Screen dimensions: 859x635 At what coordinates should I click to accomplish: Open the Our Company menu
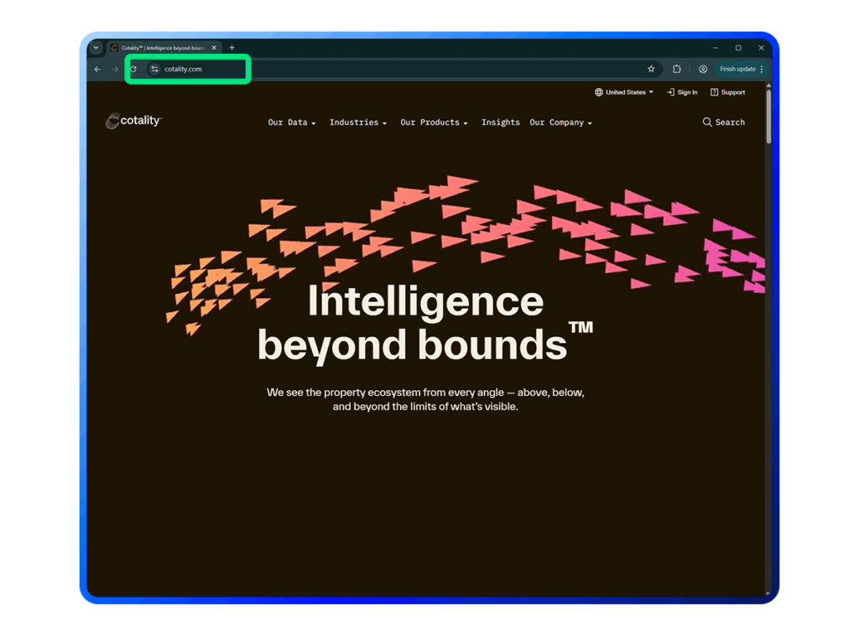560,122
